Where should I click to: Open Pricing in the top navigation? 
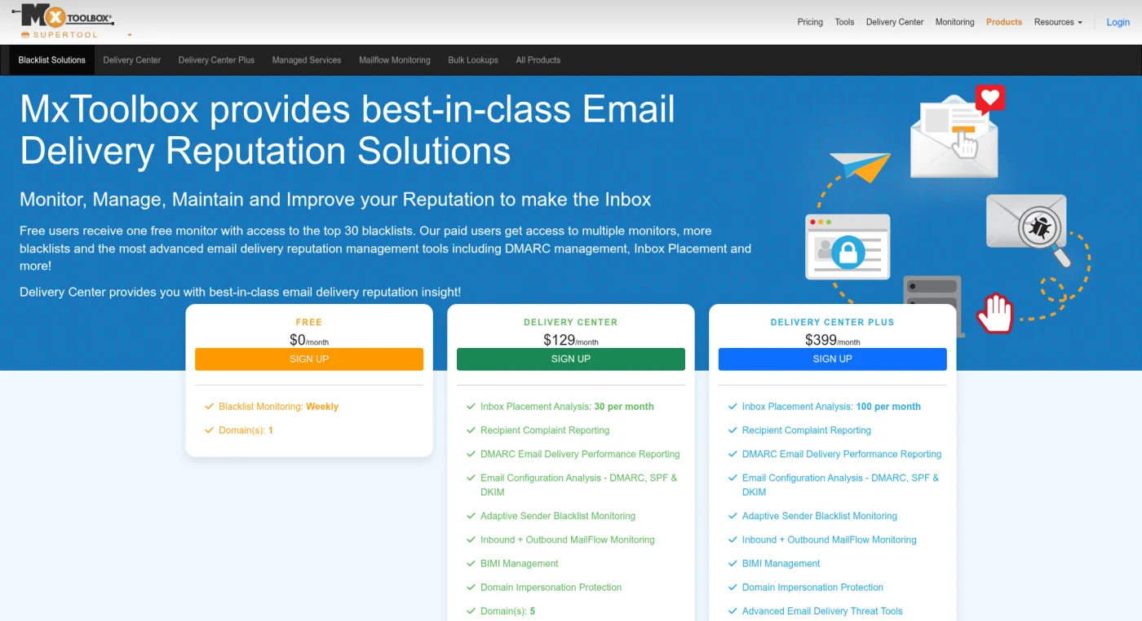point(810,22)
